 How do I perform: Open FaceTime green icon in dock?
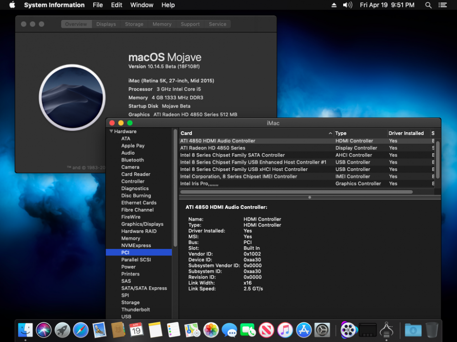coord(248,330)
